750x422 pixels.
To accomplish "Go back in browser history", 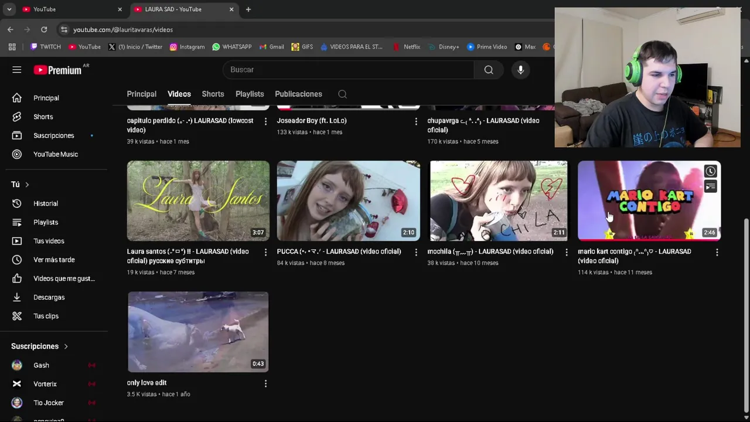I will pyautogui.click(x=11, y=29).
